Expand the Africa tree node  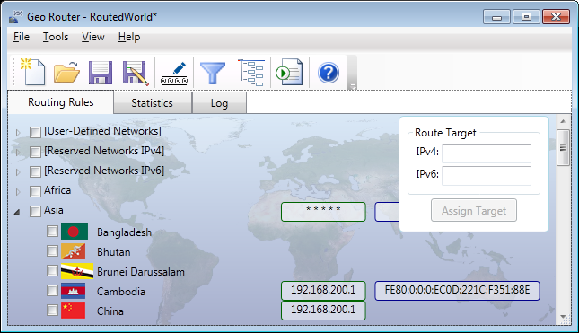pos(17,191)
